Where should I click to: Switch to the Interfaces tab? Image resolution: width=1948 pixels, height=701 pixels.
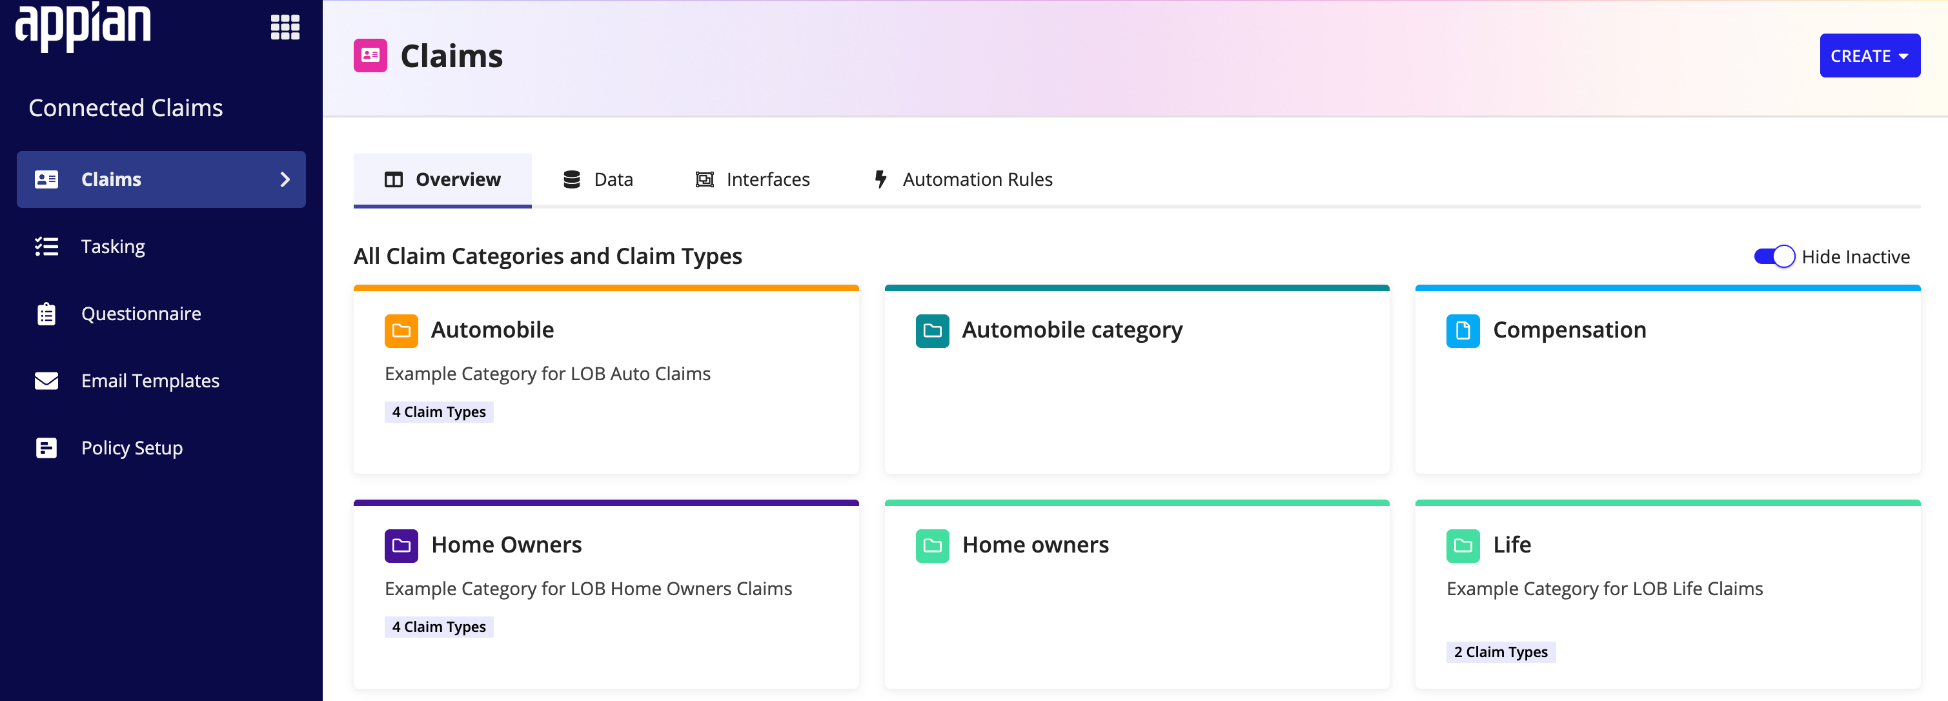coord(753,179)
